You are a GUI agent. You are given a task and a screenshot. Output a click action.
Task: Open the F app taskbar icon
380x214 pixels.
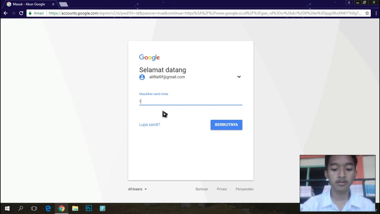(x=102, y=208)
